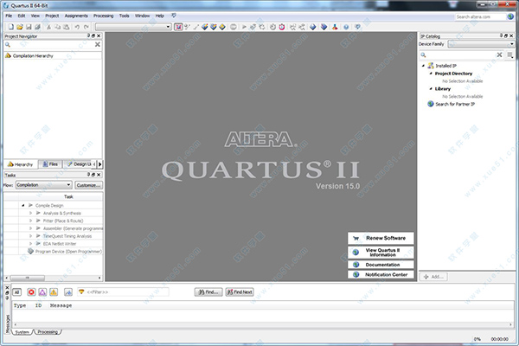Viewport: 519px width, 346px height.
Task: Open the Device Family dropdown
Action: 481,44
